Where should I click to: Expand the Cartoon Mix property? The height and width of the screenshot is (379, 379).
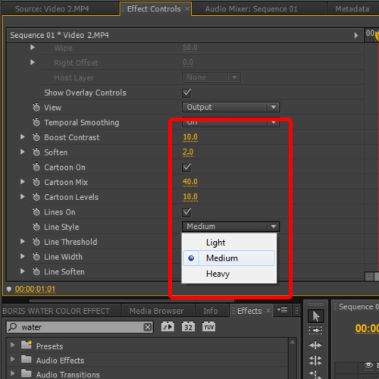23,182
